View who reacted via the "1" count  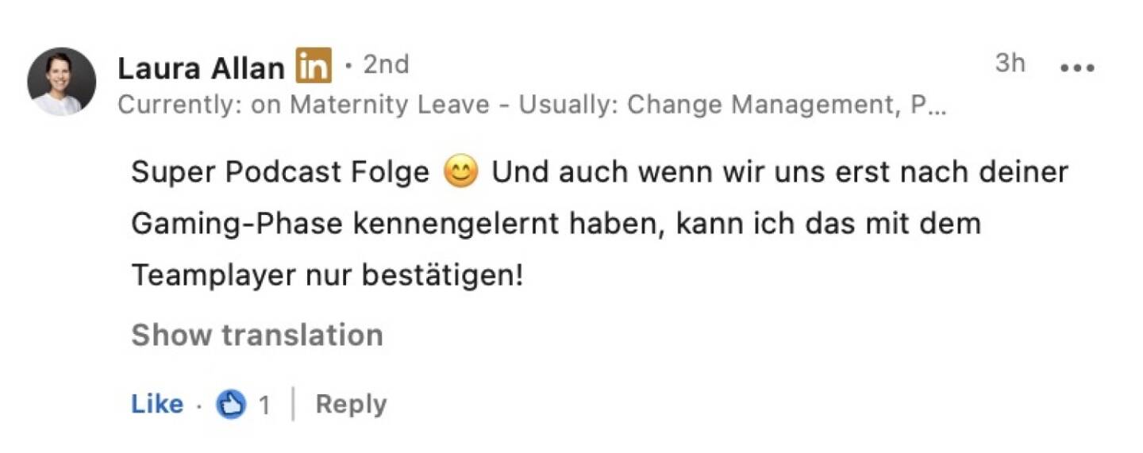(264, 405)
